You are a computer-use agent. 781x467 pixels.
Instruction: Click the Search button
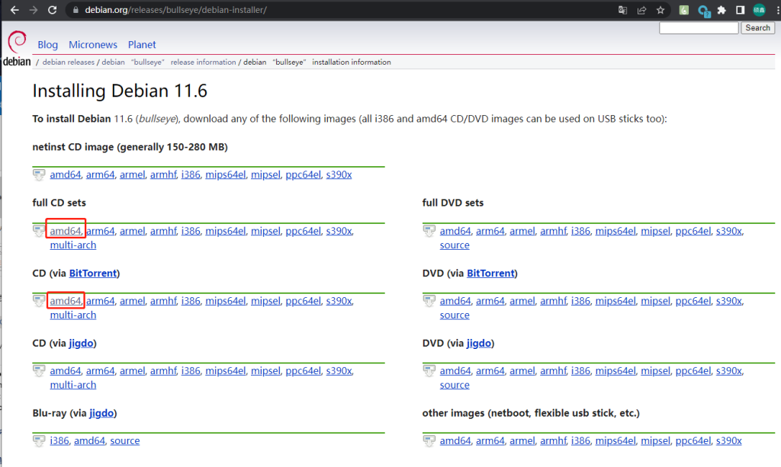757,28
